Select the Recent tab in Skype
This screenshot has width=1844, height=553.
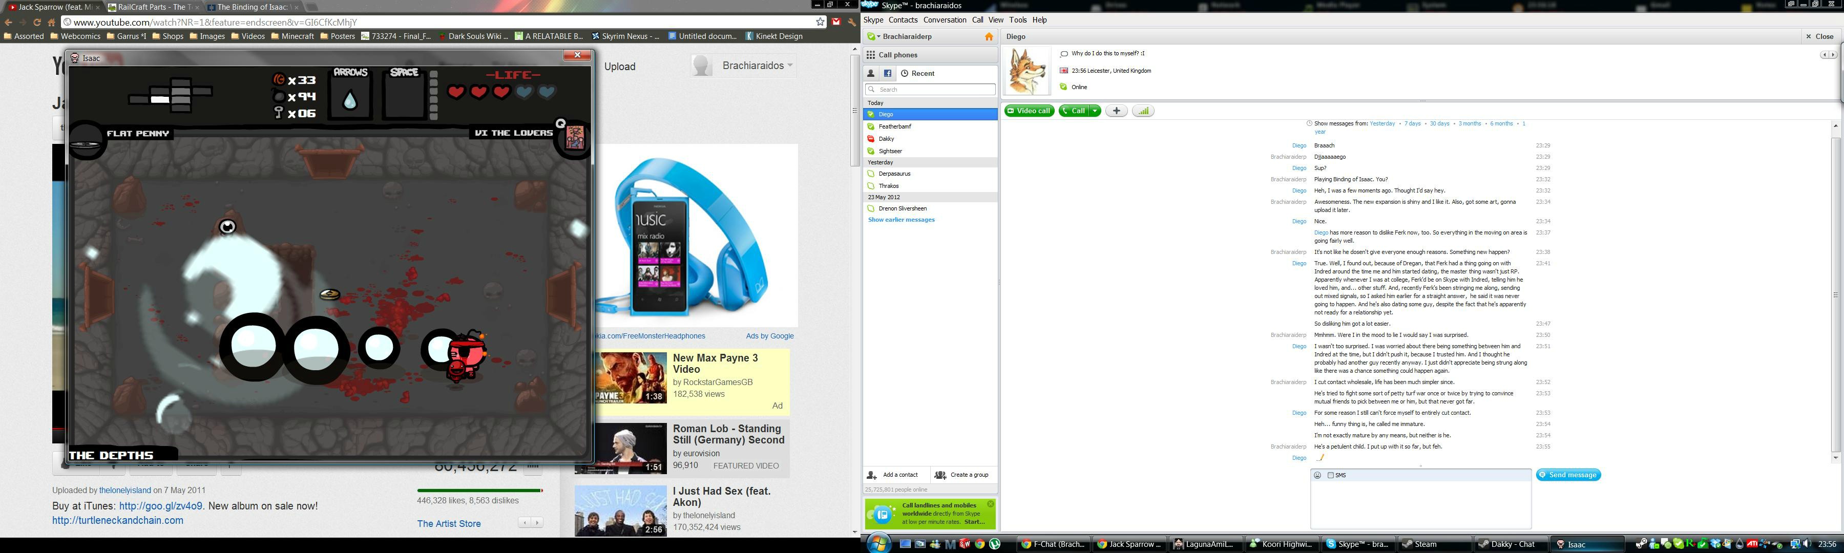coord(918,73)
